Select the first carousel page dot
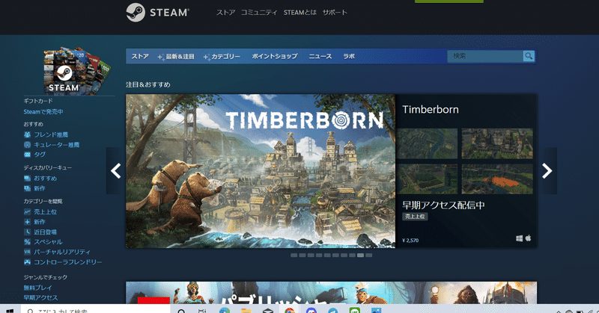Viewport: 599px width, 313px height. [294, 255]
